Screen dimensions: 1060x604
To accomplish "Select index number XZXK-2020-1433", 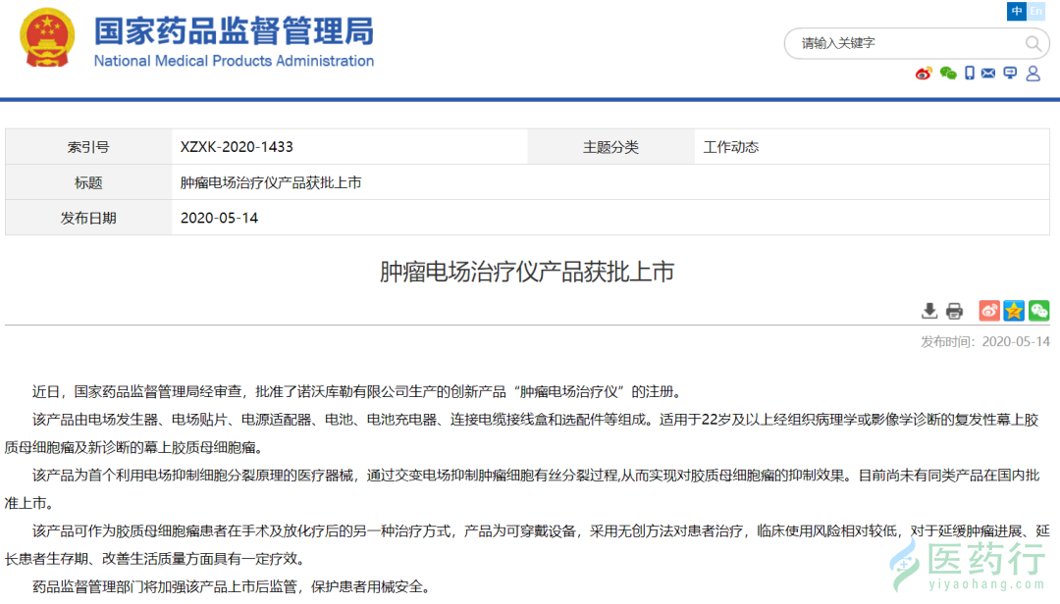I will pos(237,147).
